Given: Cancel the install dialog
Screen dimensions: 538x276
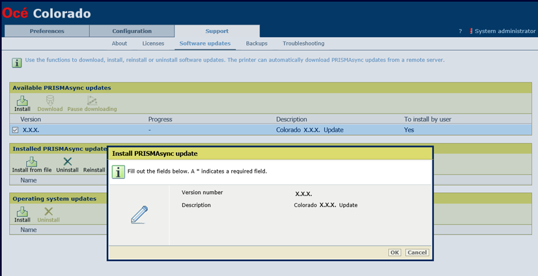Looking at the screenshot, I should (417, 253).
